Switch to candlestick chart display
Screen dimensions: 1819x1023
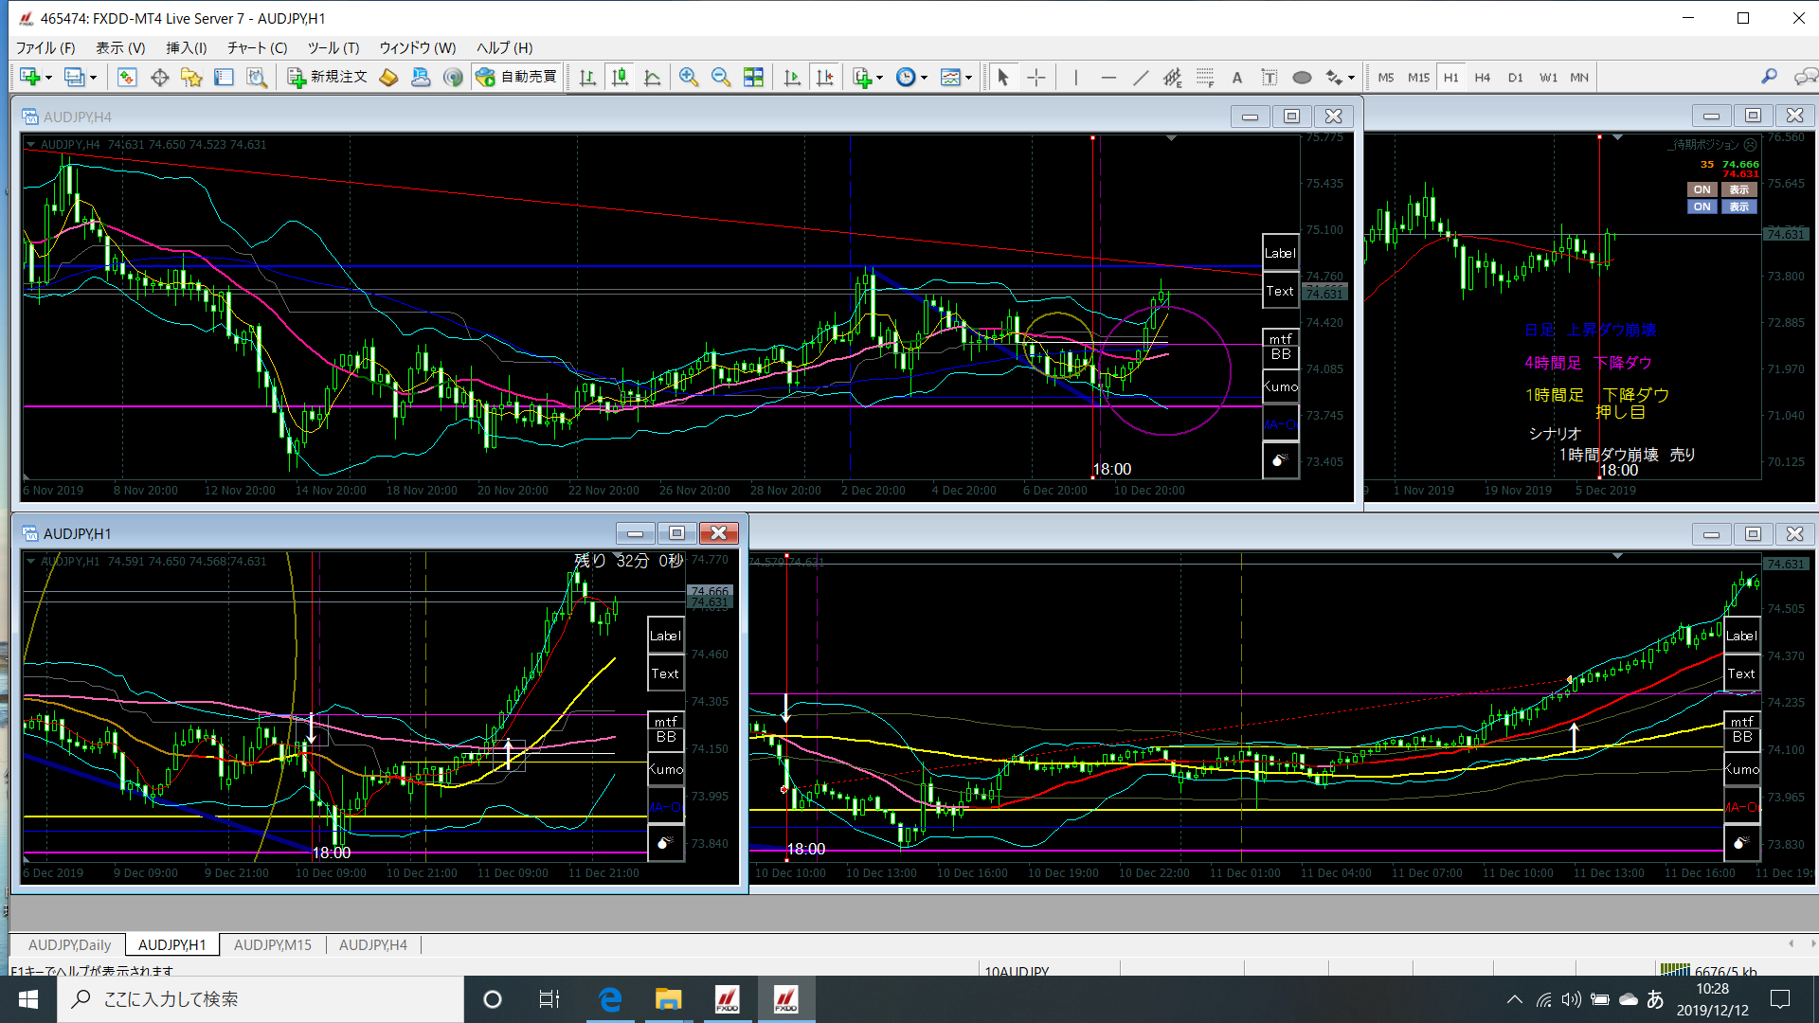pos(621,78)
